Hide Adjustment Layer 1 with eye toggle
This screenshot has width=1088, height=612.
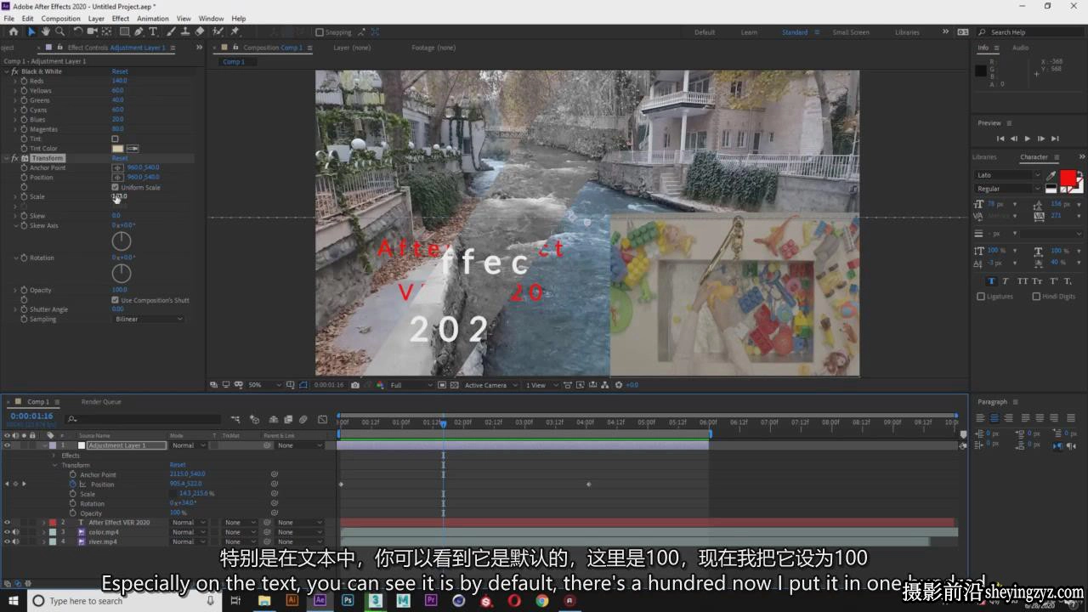click(7, 445)
